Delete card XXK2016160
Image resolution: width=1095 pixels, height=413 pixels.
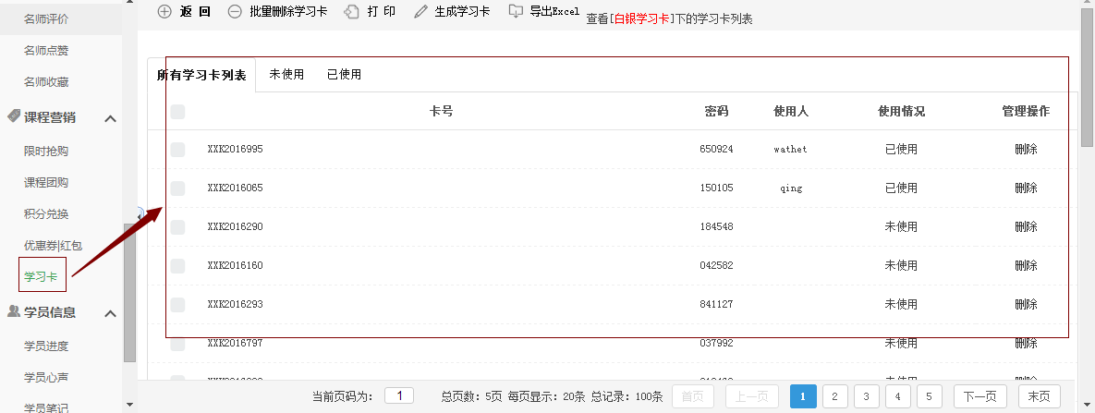(x=1026, y=265)
